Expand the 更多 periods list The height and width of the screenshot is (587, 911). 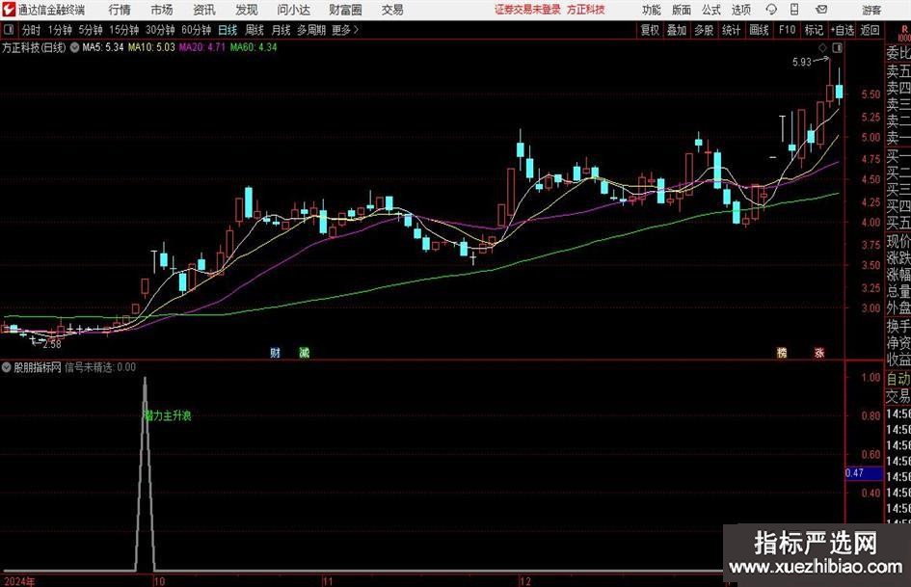click(x=346, y=30)
